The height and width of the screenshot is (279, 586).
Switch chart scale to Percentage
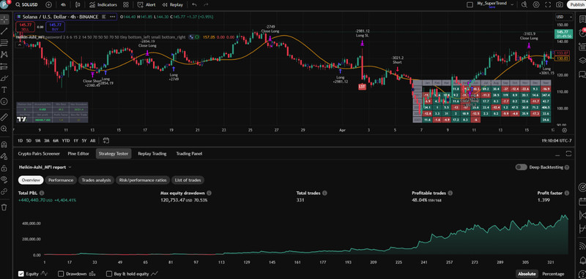(554, 274)
